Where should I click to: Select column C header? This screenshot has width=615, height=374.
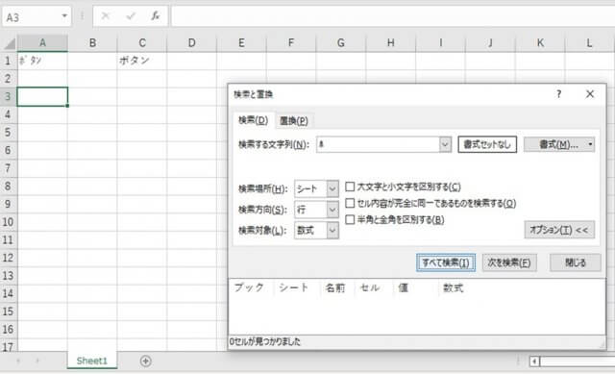click(142, 42)
